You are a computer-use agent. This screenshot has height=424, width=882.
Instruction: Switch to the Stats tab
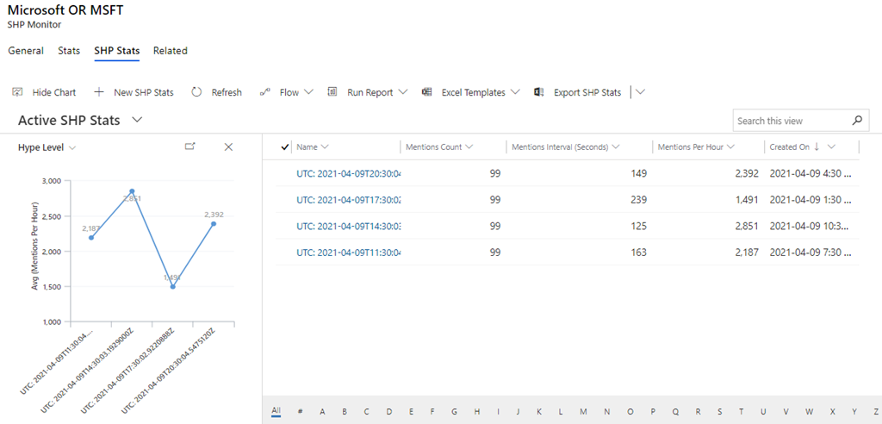(69, 51)
